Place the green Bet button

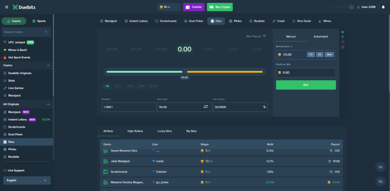[306, 85]
